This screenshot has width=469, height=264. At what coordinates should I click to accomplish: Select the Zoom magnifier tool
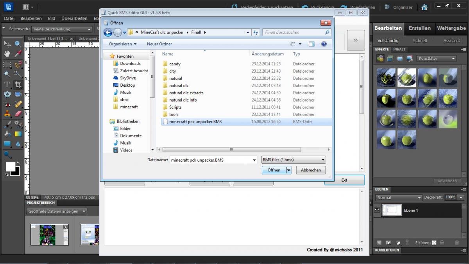[x=18, y=44]
